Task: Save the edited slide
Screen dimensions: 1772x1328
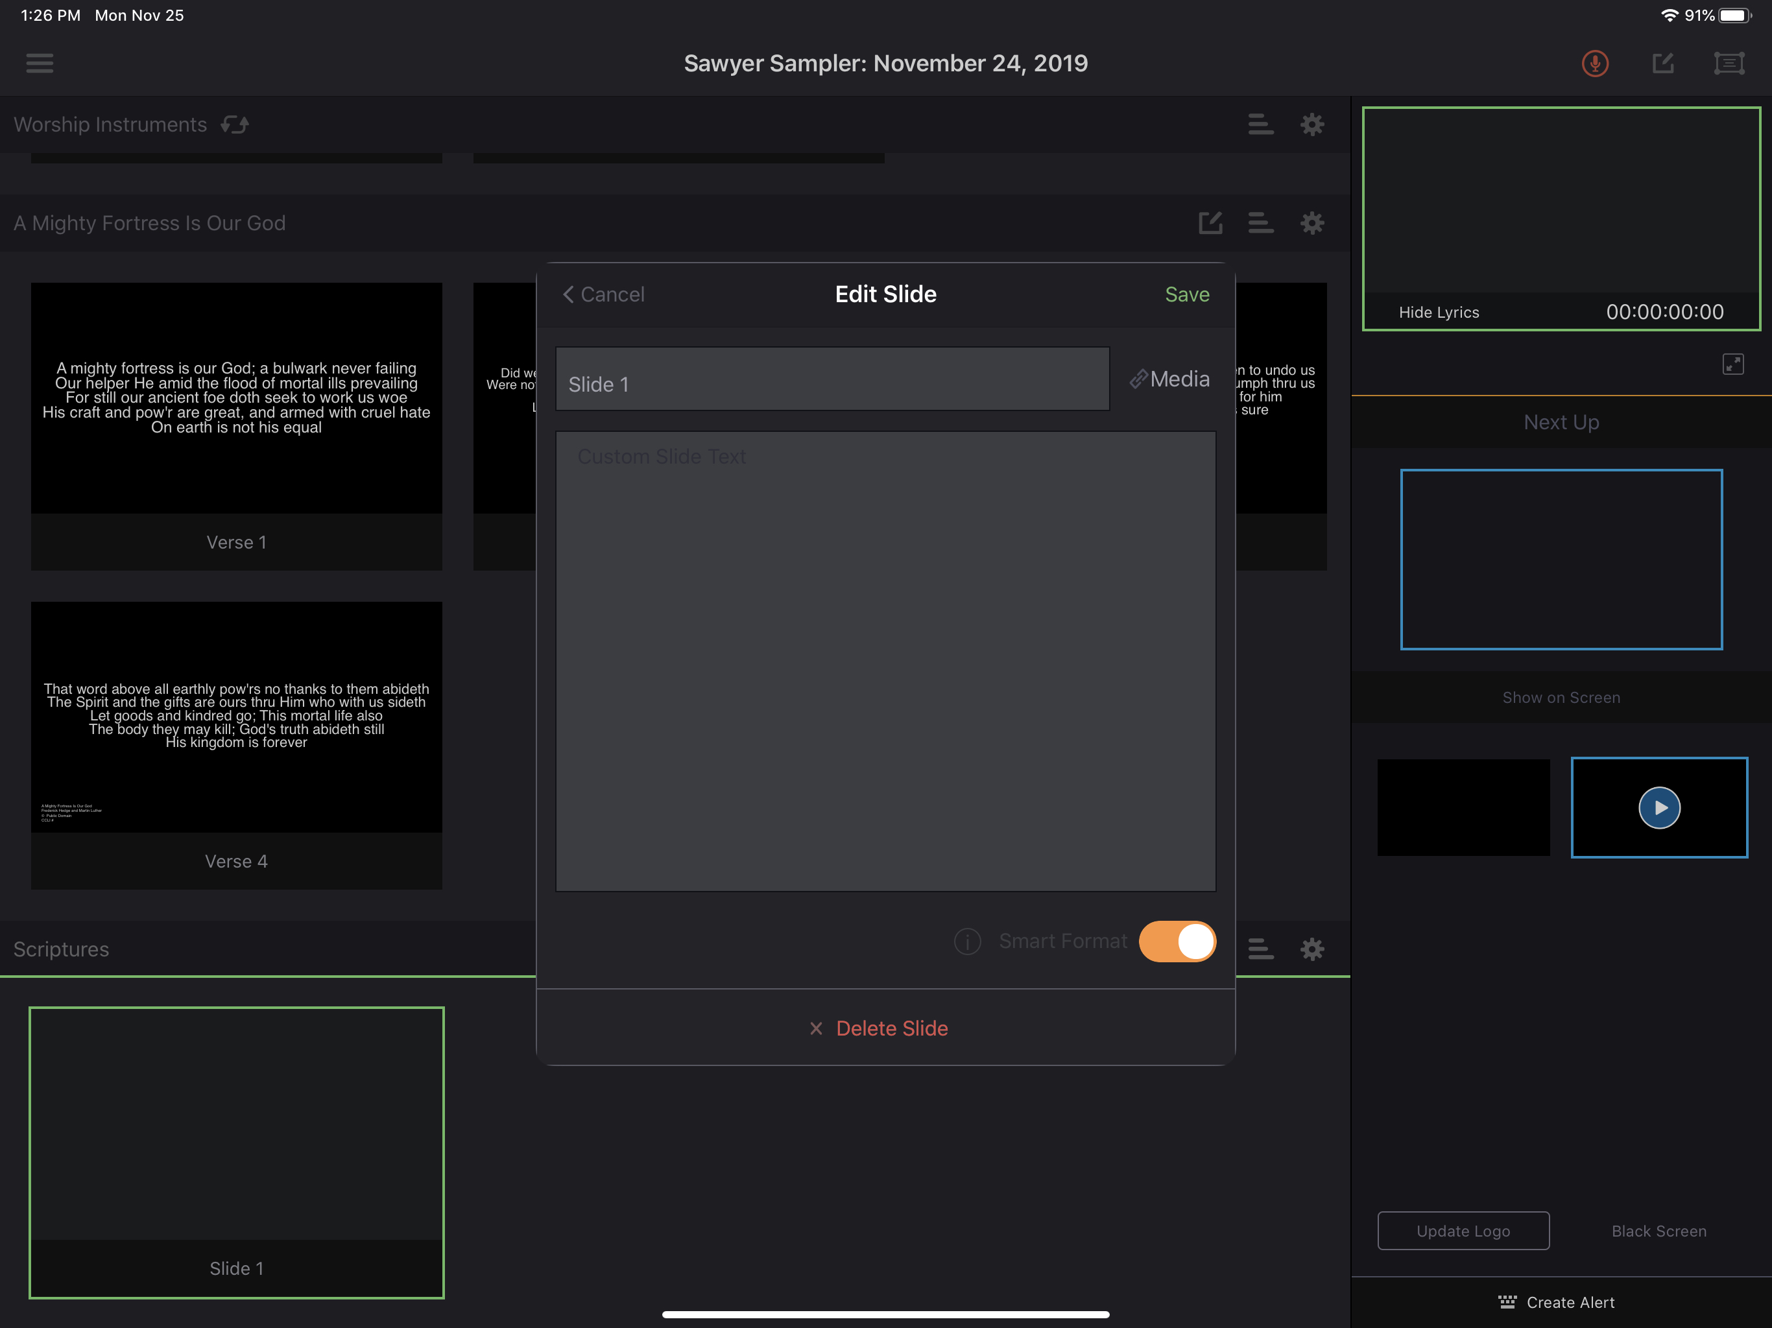Action: [1186, 295]
